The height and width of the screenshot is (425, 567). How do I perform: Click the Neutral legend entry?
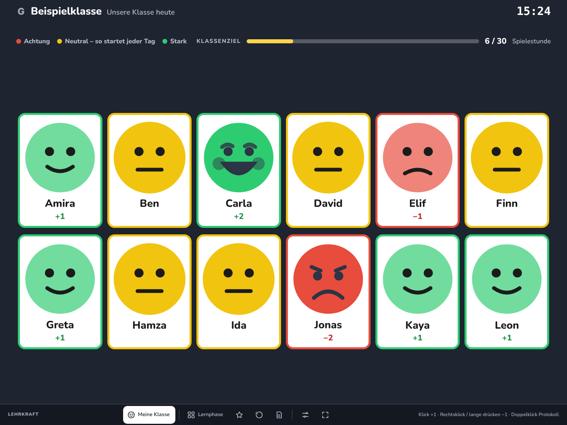106,41
